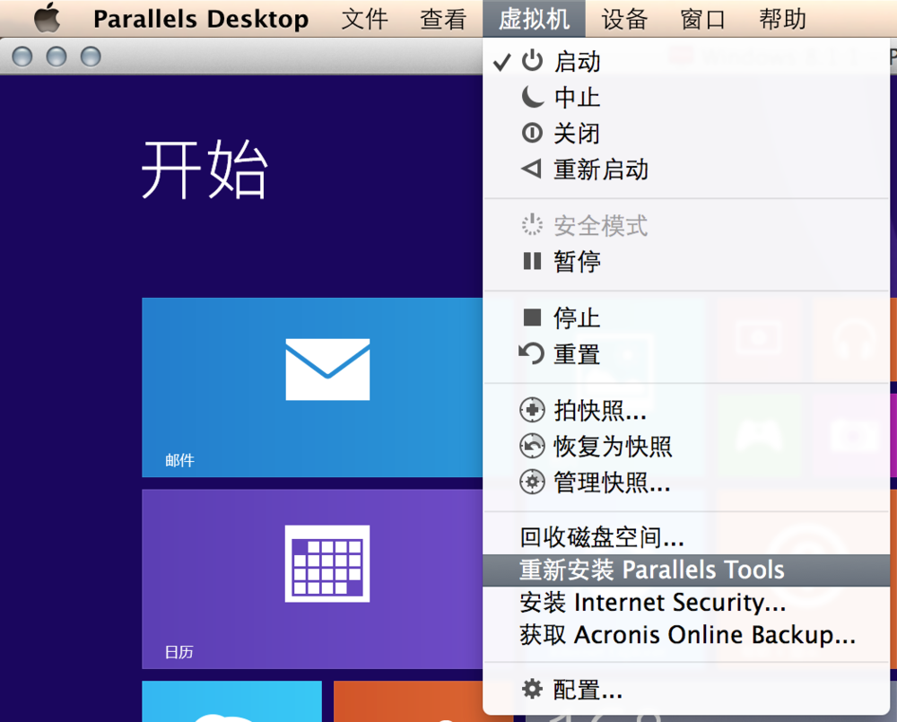This screenshot has height=722, width=897.
Task: Select 拍快照... to take snapshot
Action: [686, 410]
